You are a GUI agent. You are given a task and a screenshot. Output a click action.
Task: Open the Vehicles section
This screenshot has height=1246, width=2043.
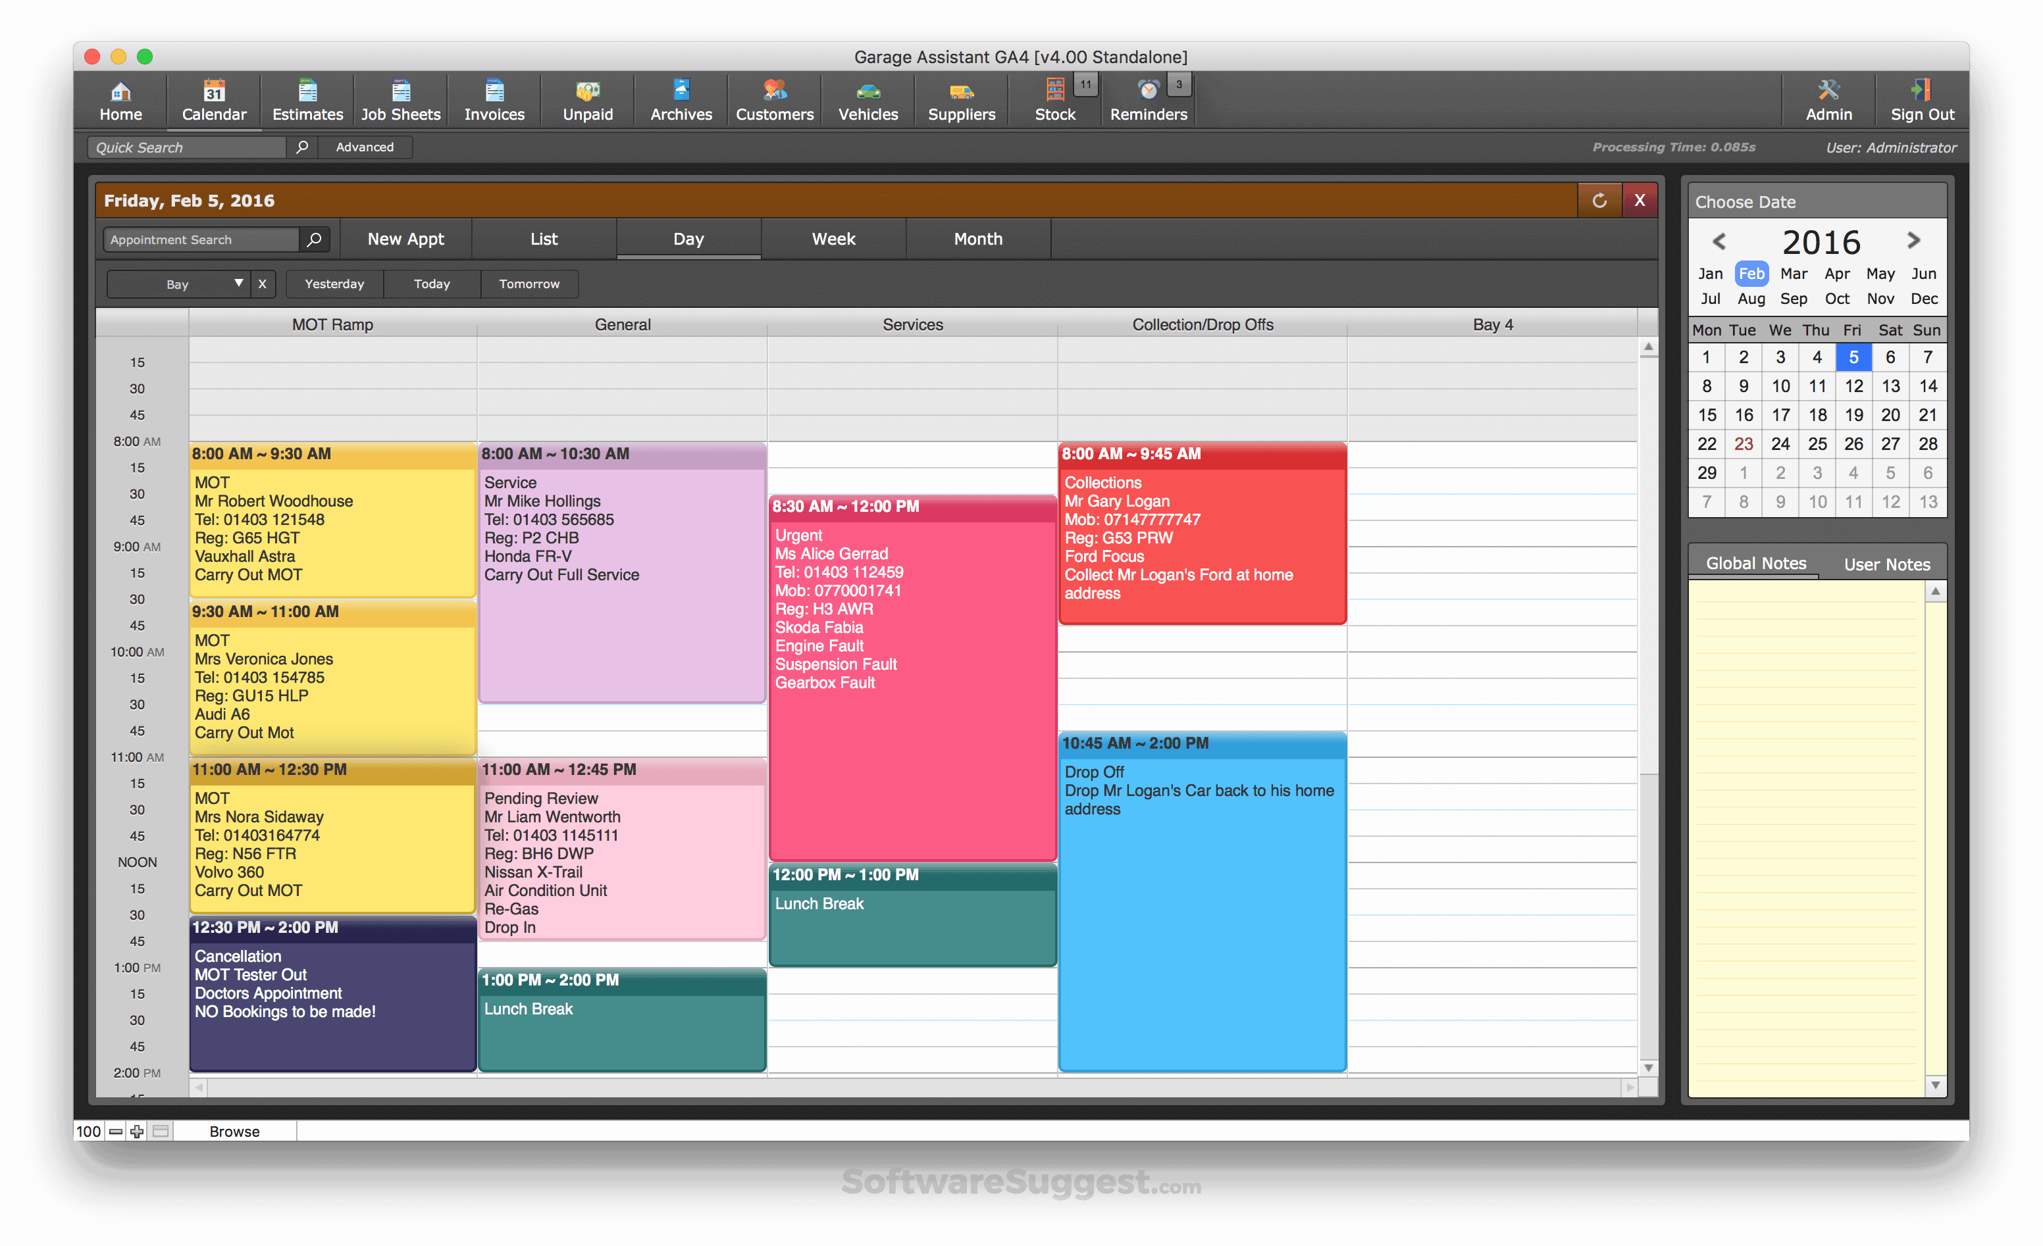click(x=867, y=99)
